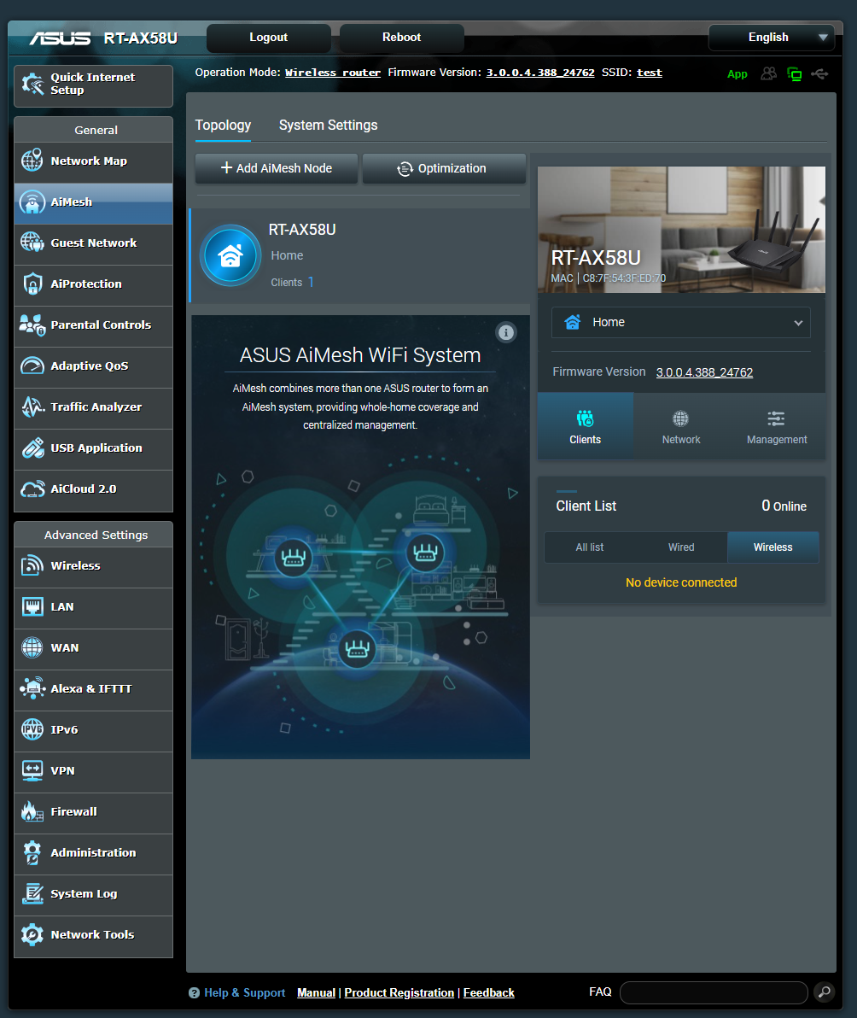857x1018 pixels.
Task: Click the ASUS logo
Action: tap(60, 38)
